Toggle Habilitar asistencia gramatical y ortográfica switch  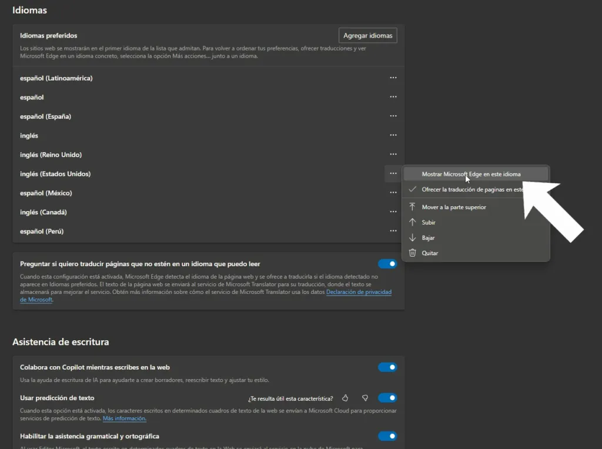[387, 436]
